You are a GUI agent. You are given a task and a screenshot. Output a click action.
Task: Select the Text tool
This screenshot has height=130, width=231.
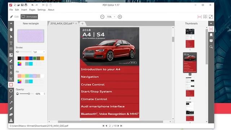click(11, 43)
